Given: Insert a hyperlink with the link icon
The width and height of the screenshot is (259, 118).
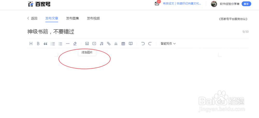Looking at the screenshot, I should [109, 43].
